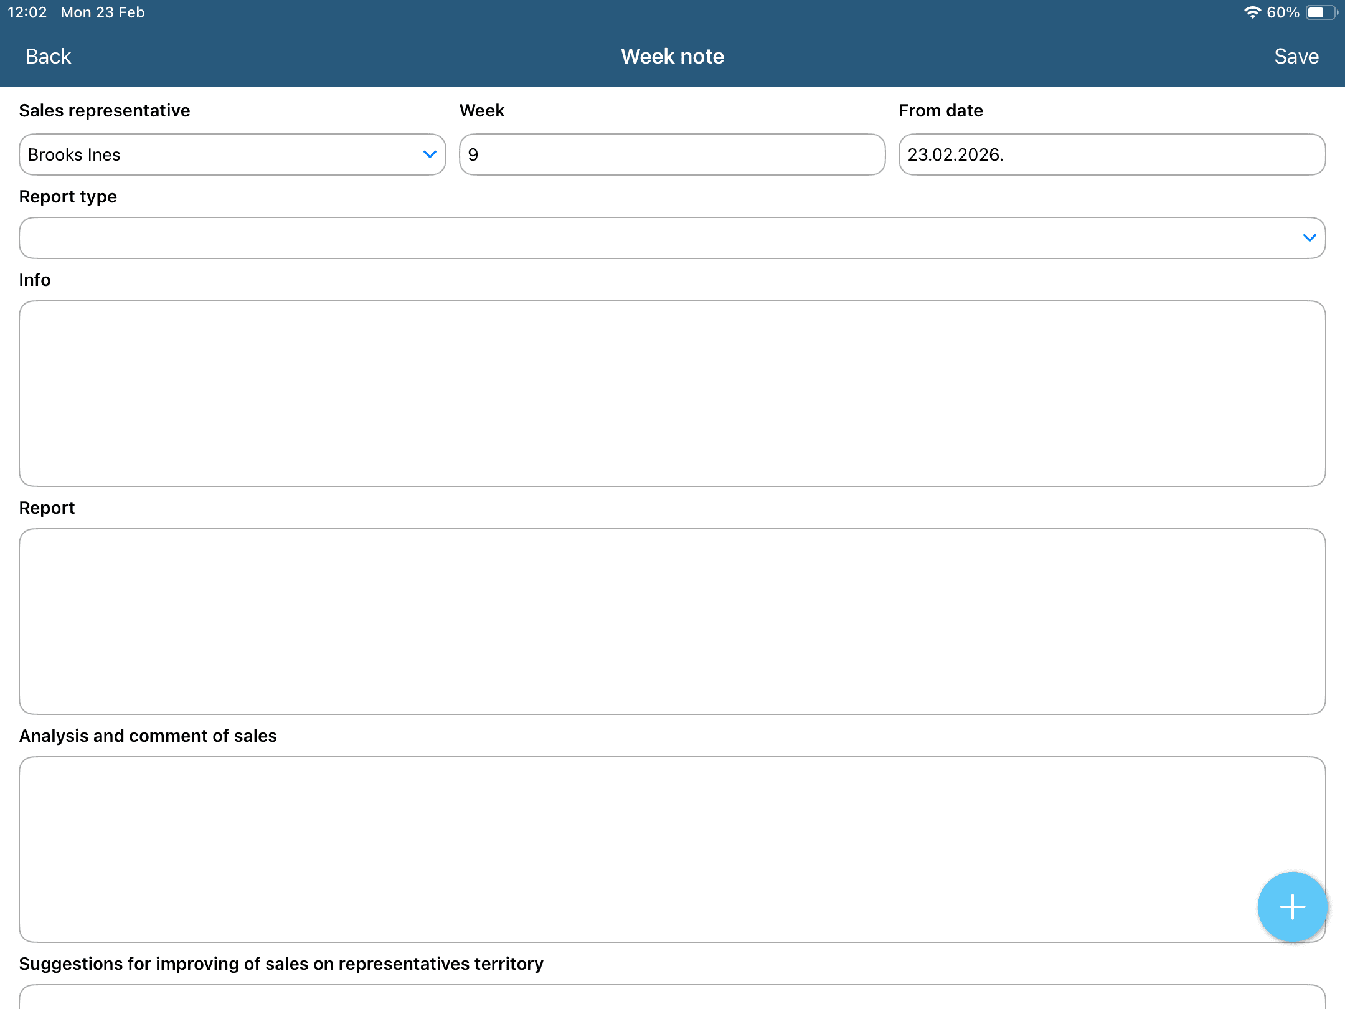This screenshot has height=1009, width=1345.
Task: Open the From date field 23.02.2026.
Action: [x=1111, y=154]
